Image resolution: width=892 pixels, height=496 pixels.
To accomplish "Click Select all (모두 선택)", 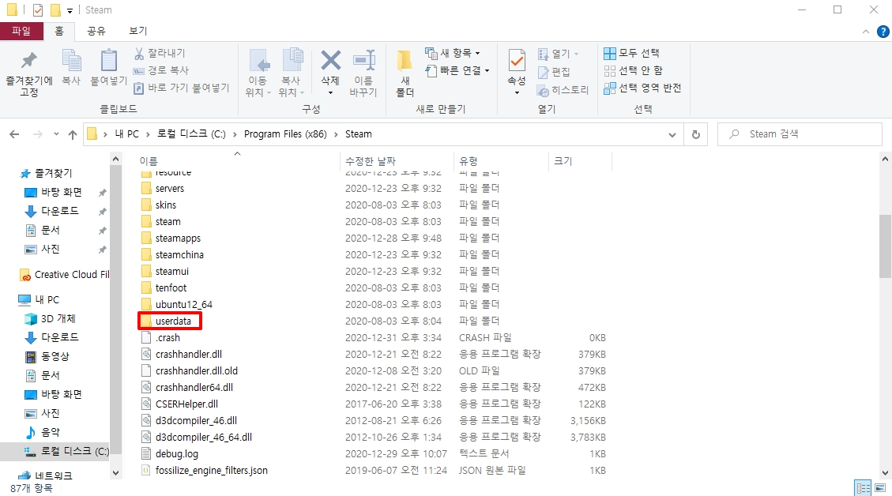I will click(x=631, y=53).
